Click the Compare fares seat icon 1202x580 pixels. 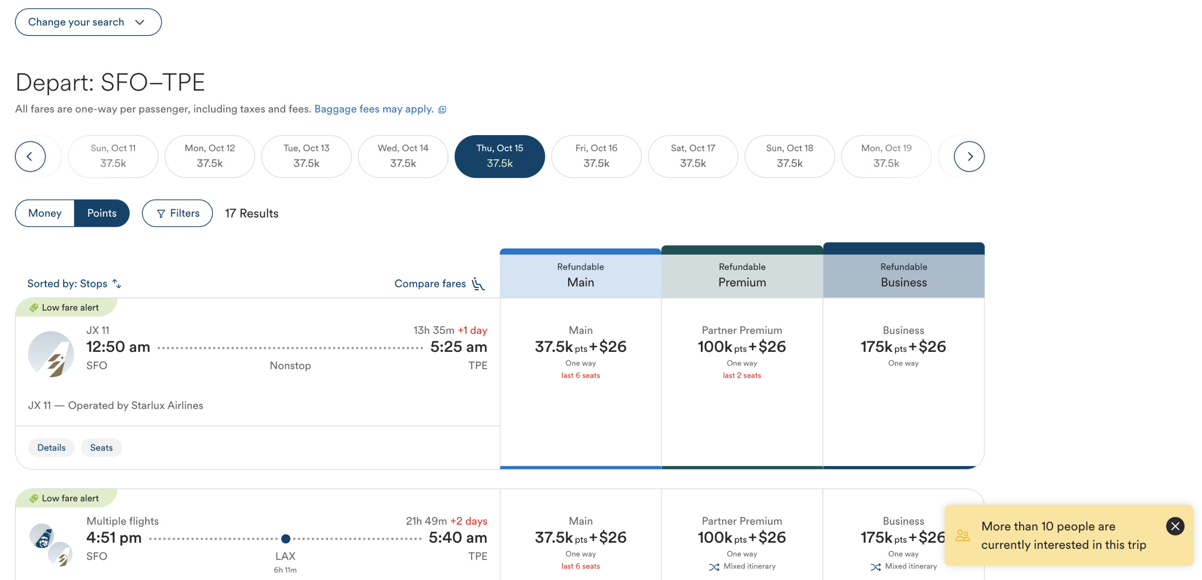tap(478, 284)
